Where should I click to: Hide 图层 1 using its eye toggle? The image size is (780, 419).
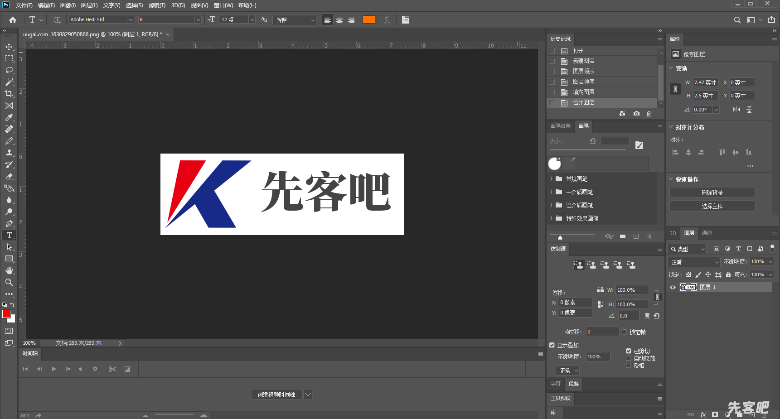click(x=673, y=287)
